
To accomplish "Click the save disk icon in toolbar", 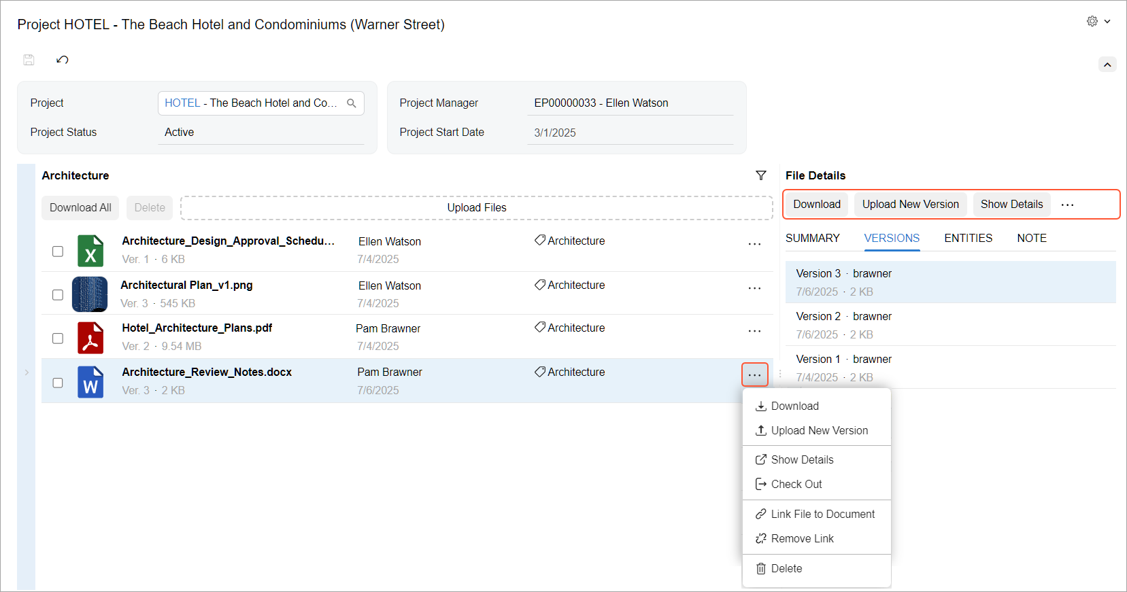I will tap(29, 60).
